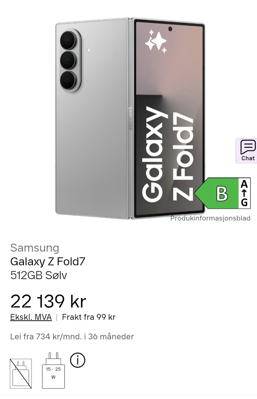Click the Galaxy AI sparkle stars logo
This screenshot has width=257, height=399.
pyautogui.click(x=156, y=41)
